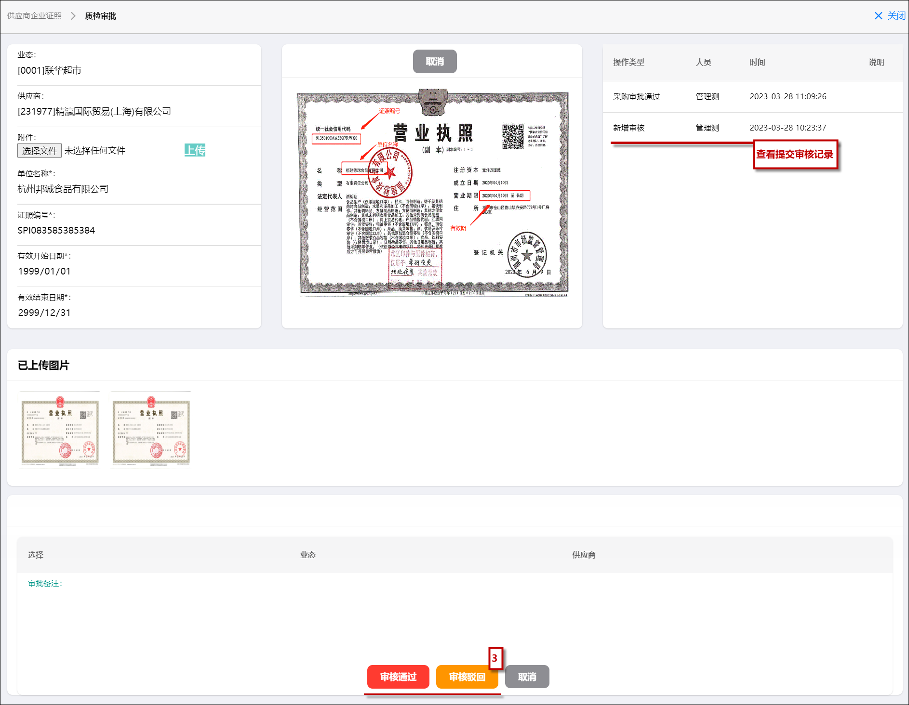This screenshot has height=705, width=909.
Task: Click the gray 取消 button above license image
Action: pyautogui.click(x=435, y=62)
